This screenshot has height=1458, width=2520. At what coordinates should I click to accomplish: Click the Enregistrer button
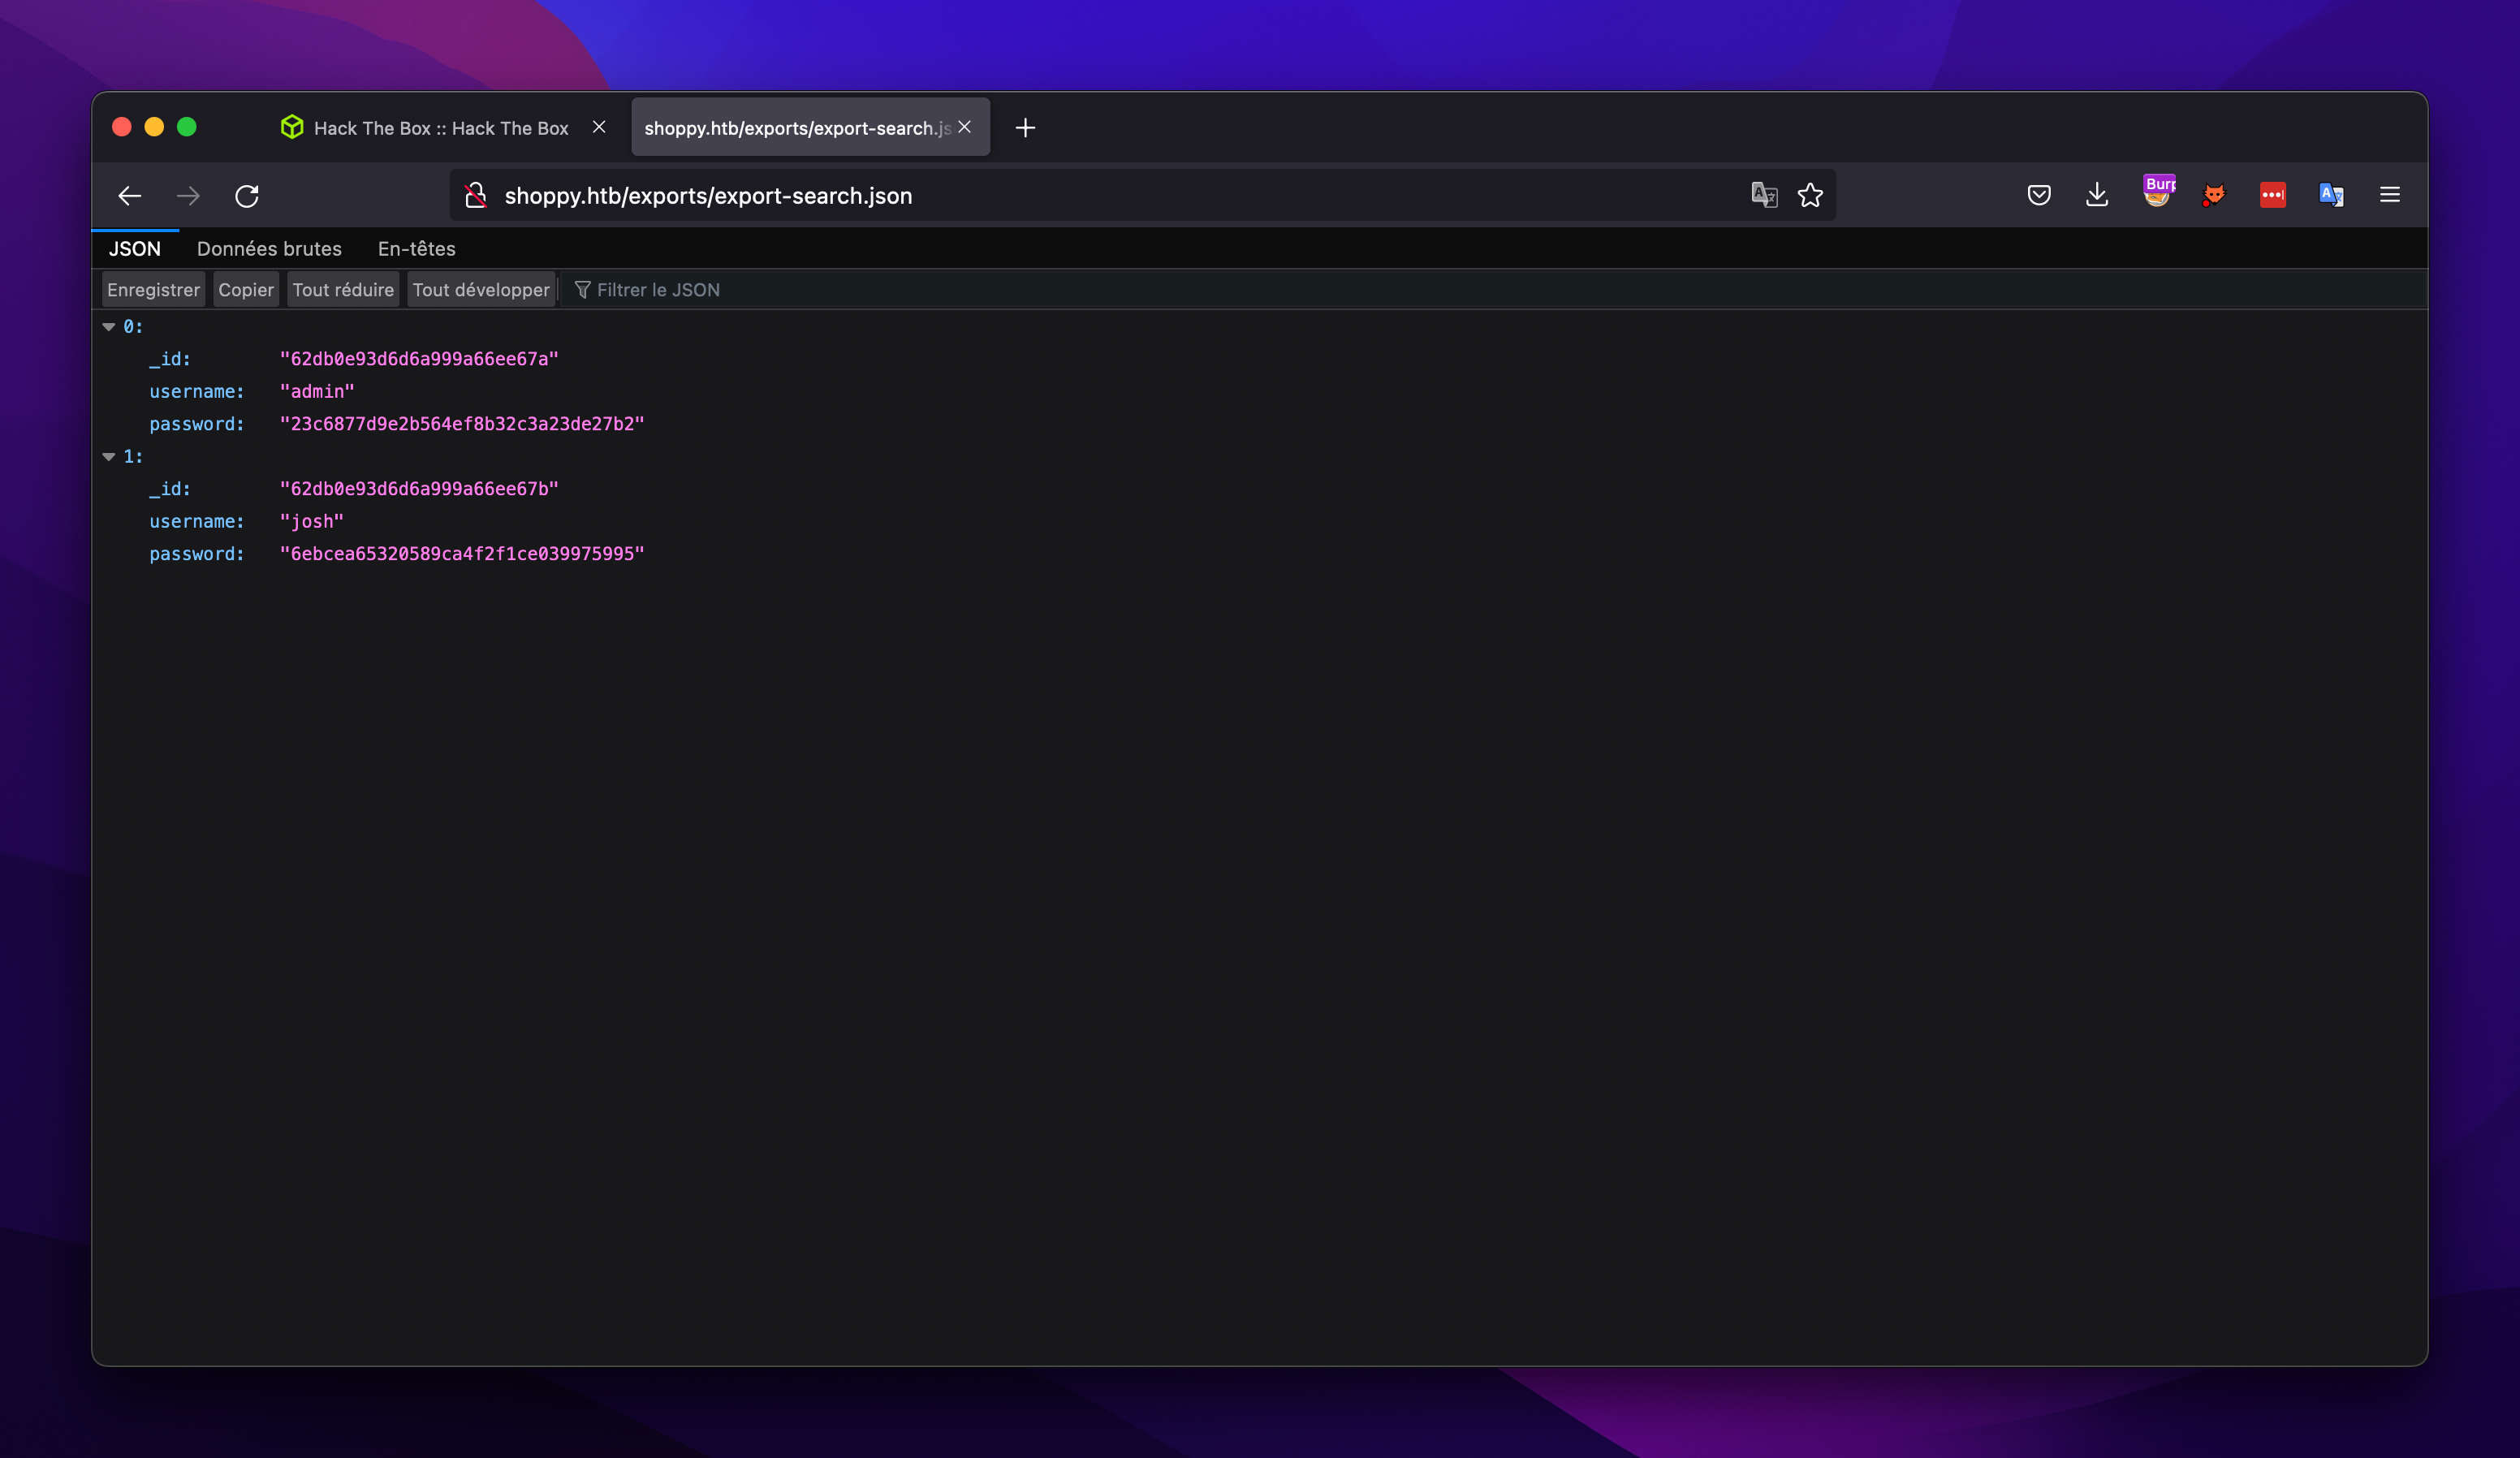(x=154, y=290)
